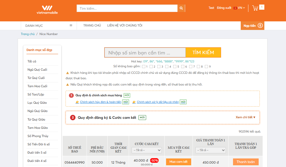Select Lục Quý Giữa category

point(37,103)
